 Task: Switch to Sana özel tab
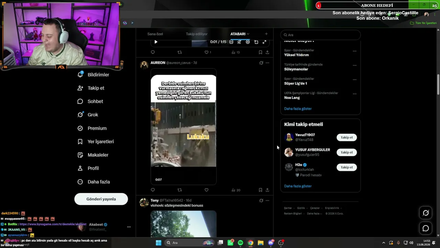(x=155, y=34)
